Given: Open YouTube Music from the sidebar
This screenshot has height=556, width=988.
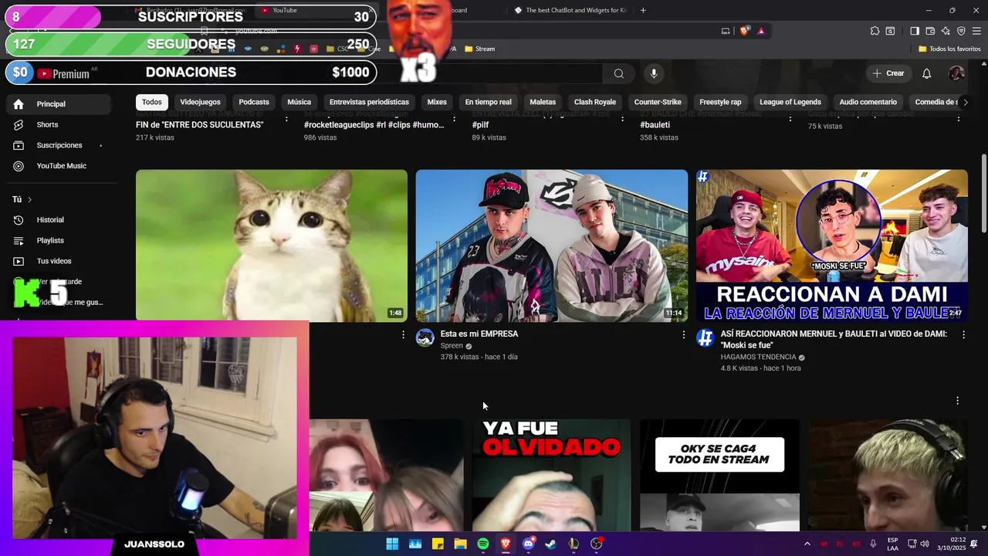Looking at the screenshot, I should (x=58, y=166).
